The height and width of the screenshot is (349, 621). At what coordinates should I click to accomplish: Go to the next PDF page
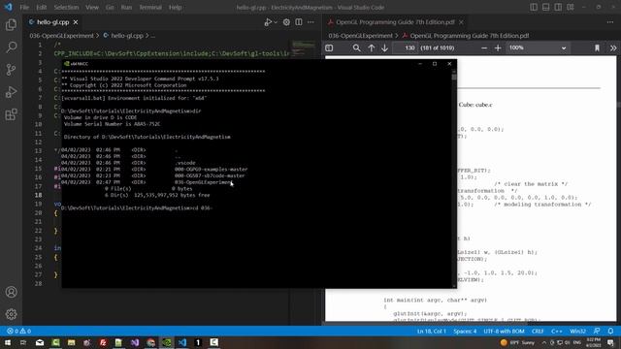[384, 48]
